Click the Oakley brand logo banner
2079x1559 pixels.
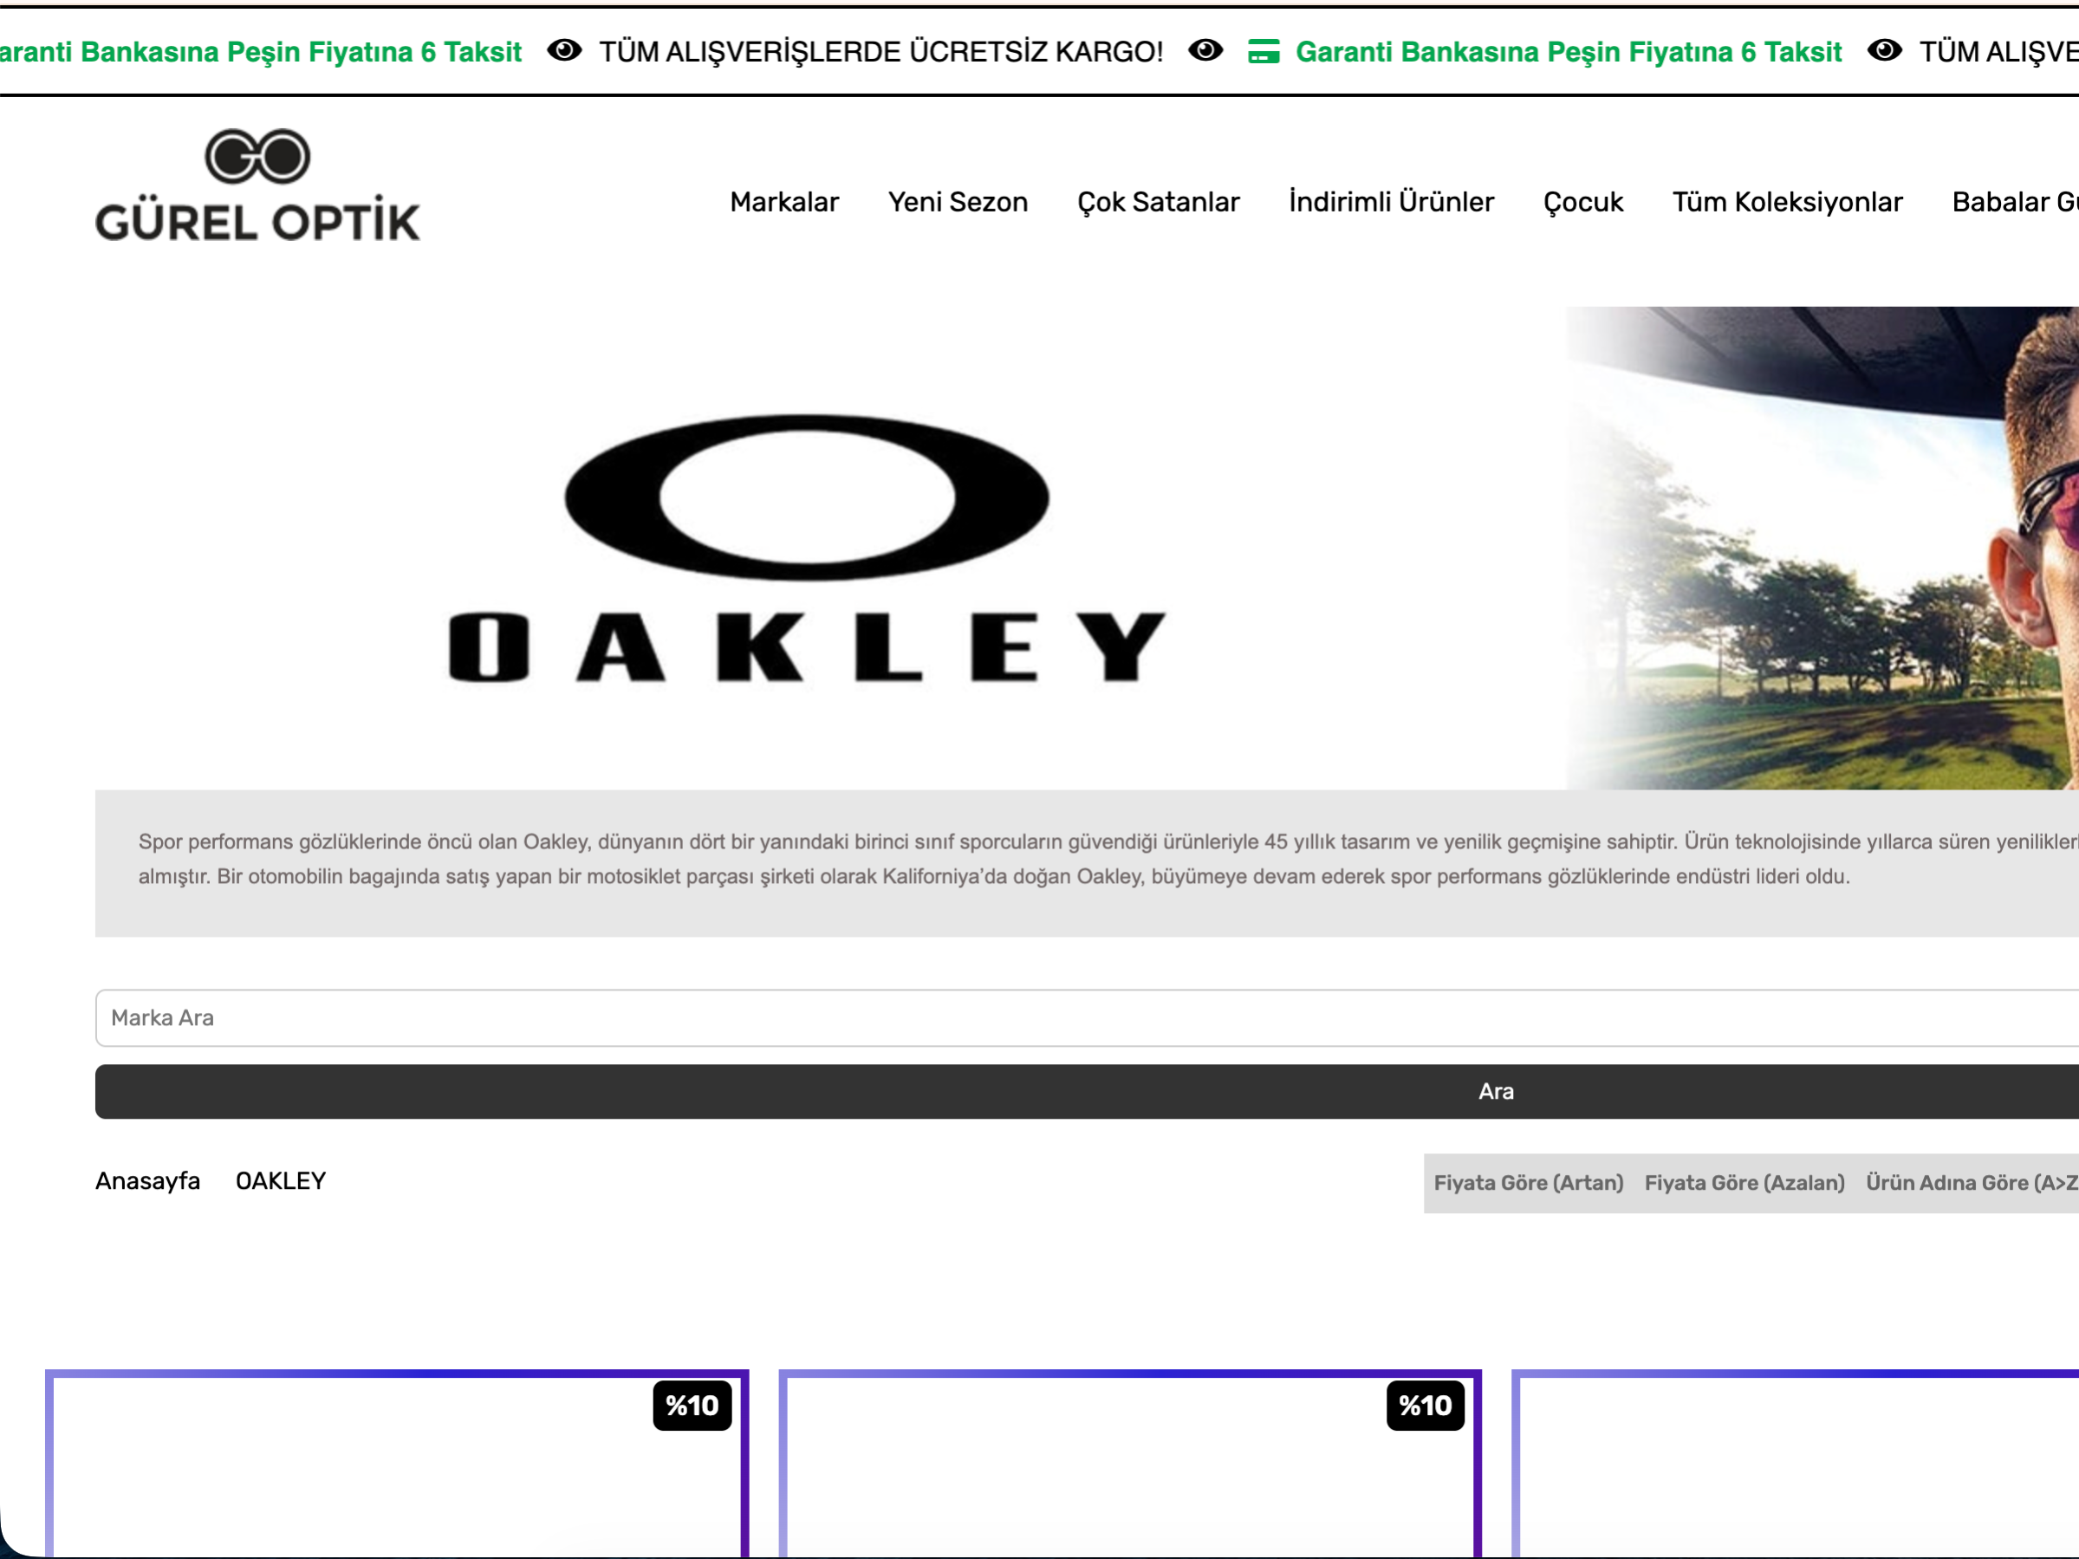point(807,548)
